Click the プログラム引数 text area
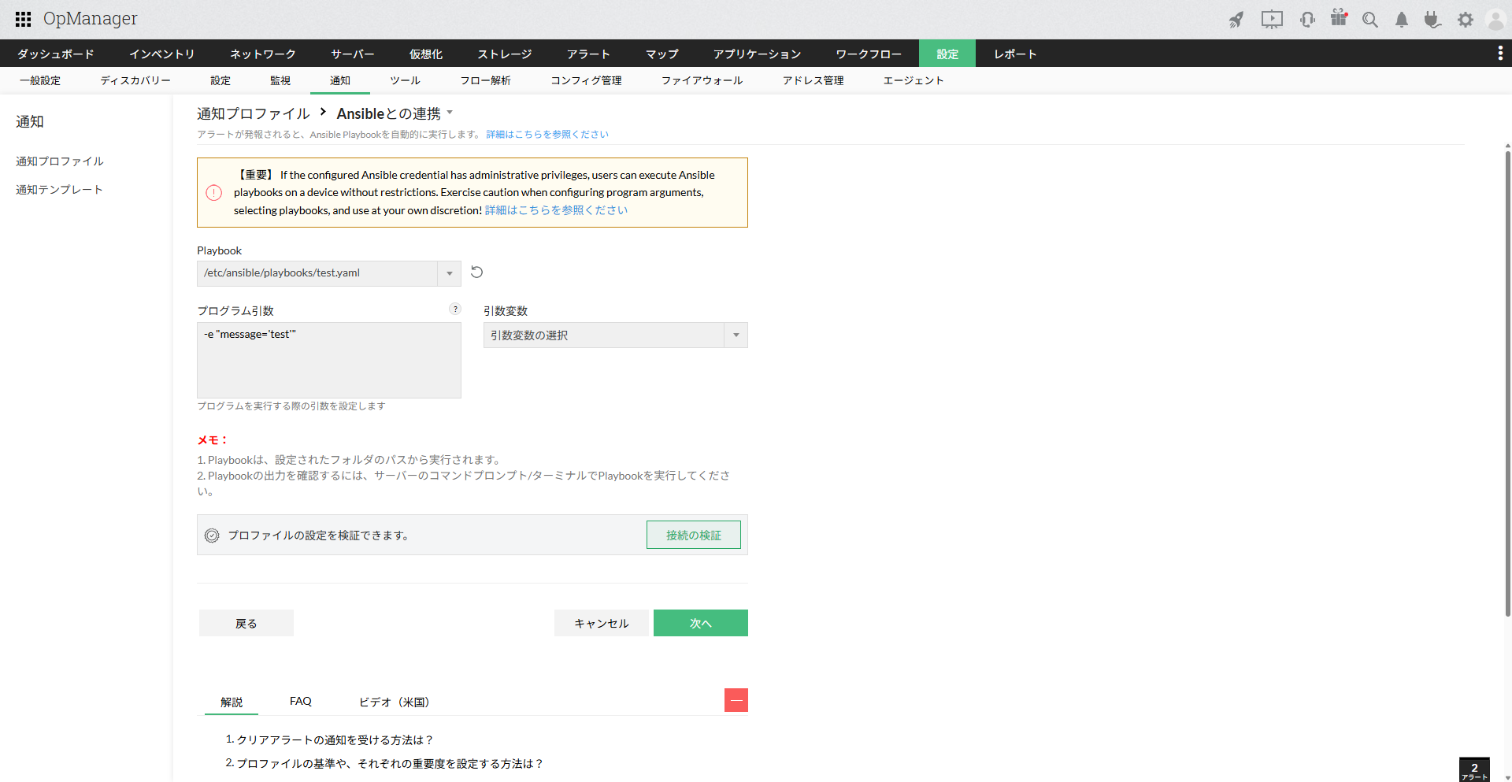This screenshot has height=782, width=1512. click(329, 360)
